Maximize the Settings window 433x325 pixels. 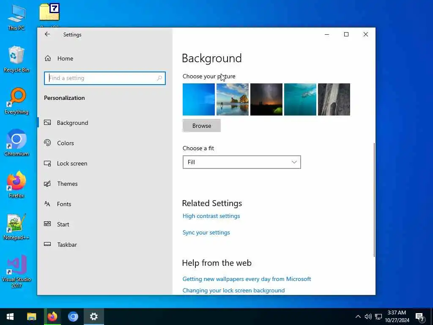(346, 34)
